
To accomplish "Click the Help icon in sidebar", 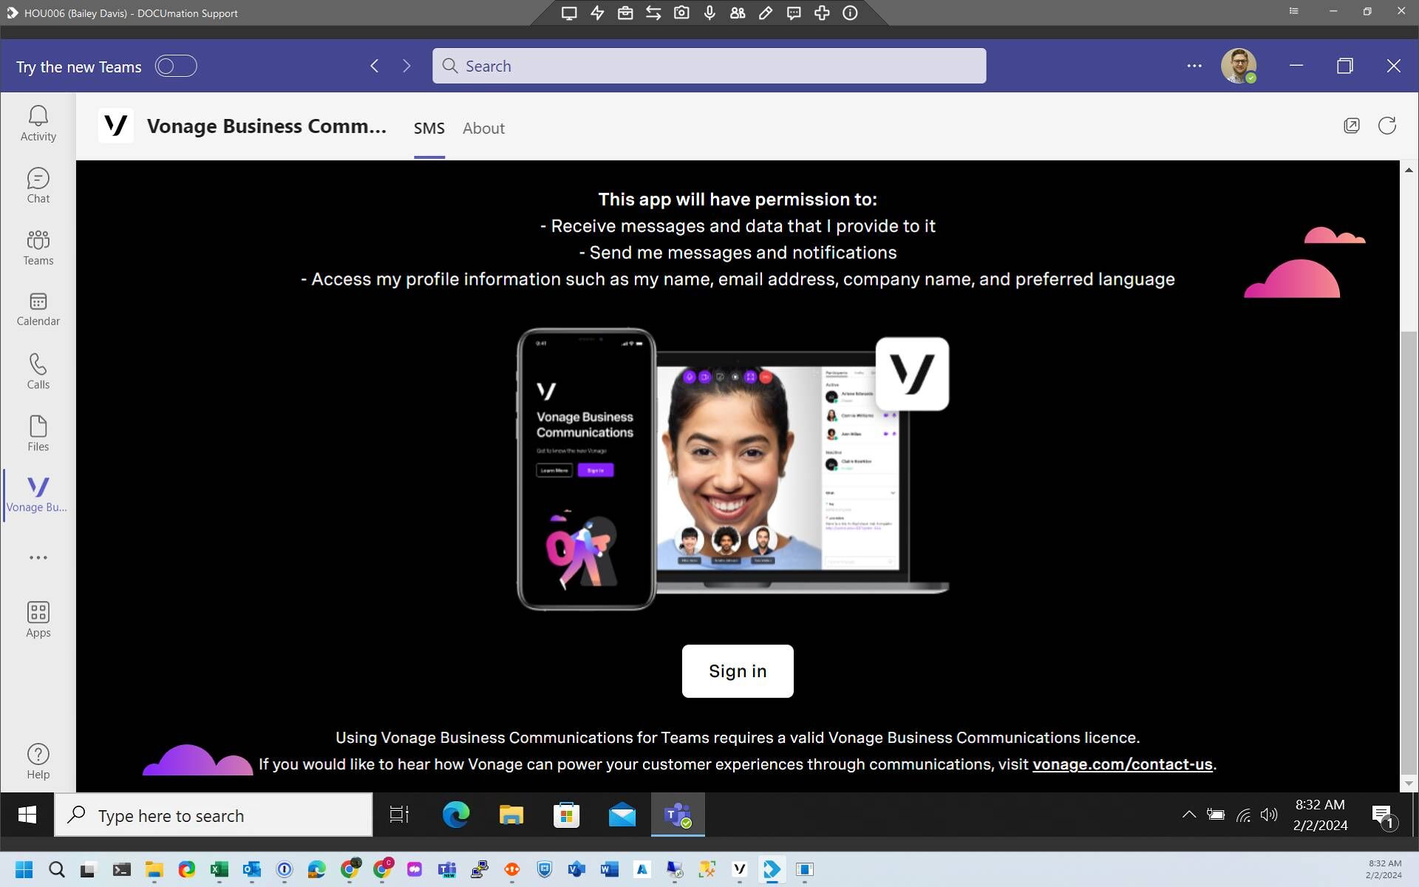I will [38, 761].
